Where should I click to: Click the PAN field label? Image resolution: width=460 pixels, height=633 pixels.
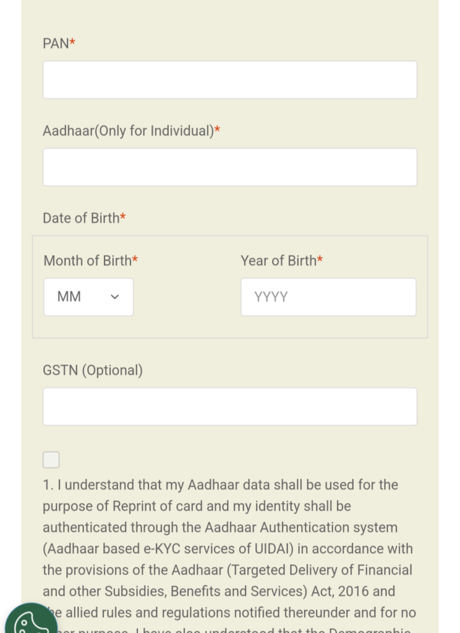pyautogui.click(x=56, y=43)
